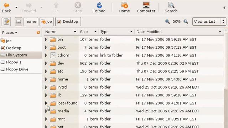The width and height of the screenshot is (228, 128).
Task: Toggle text-based location entry button
Action: 6,22
